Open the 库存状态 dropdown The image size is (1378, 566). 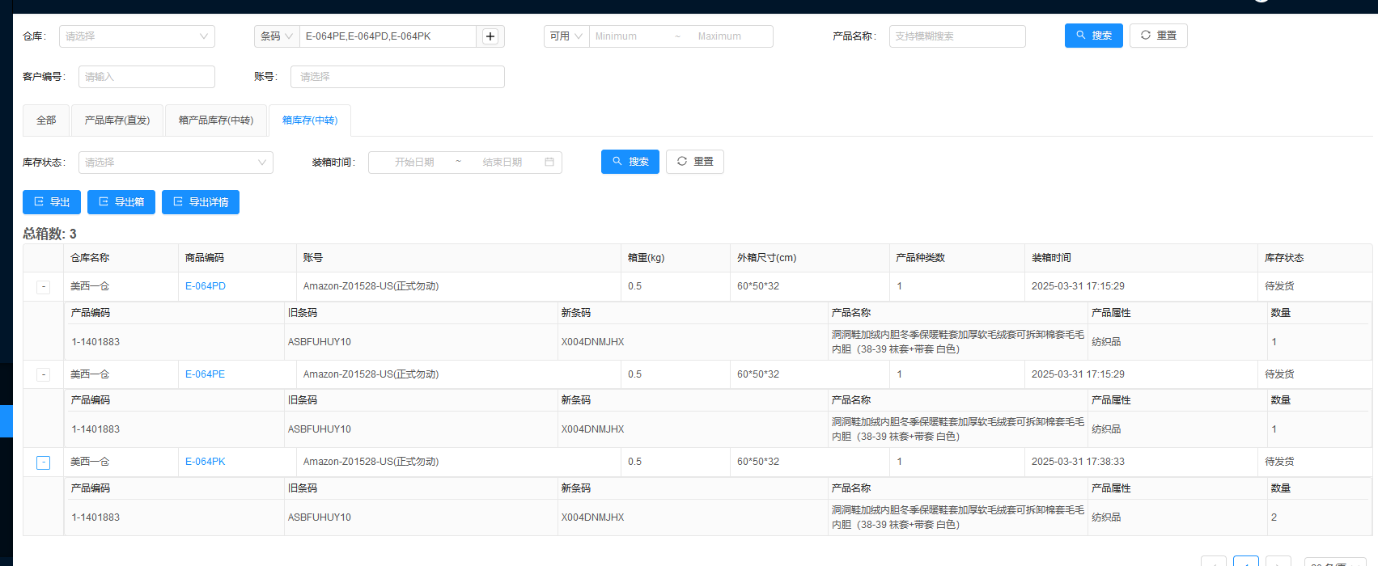point(176,163)
